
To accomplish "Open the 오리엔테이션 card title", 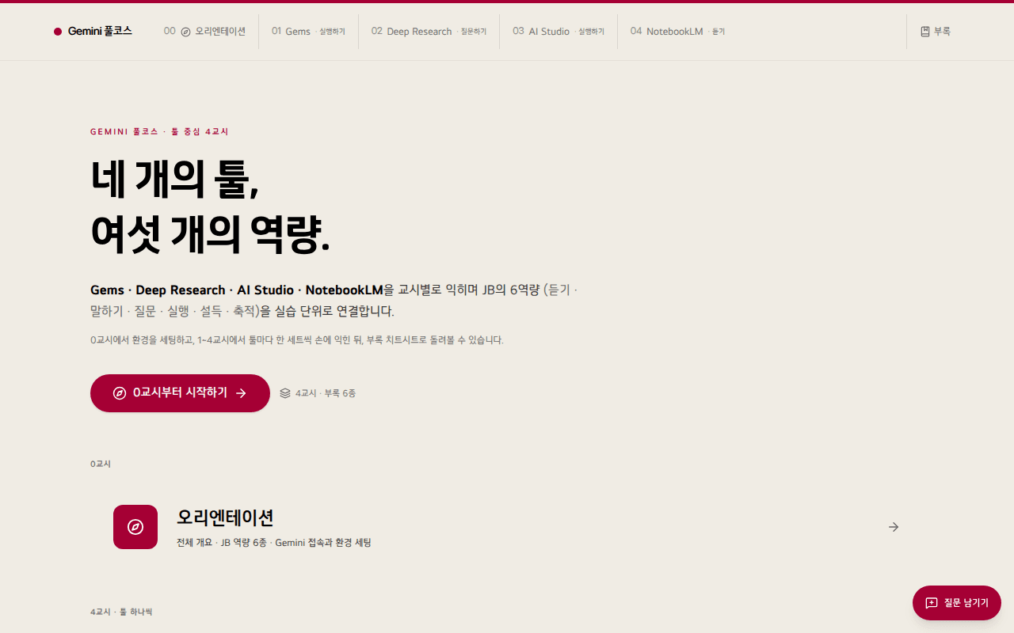I will [225, 517].
